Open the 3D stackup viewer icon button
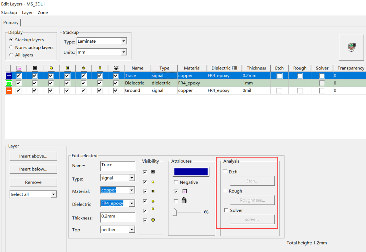The image size is (366, 252). pos(351,47)
